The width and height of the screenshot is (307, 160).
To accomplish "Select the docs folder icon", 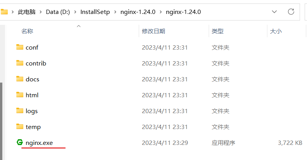I will tap(20, 79).
